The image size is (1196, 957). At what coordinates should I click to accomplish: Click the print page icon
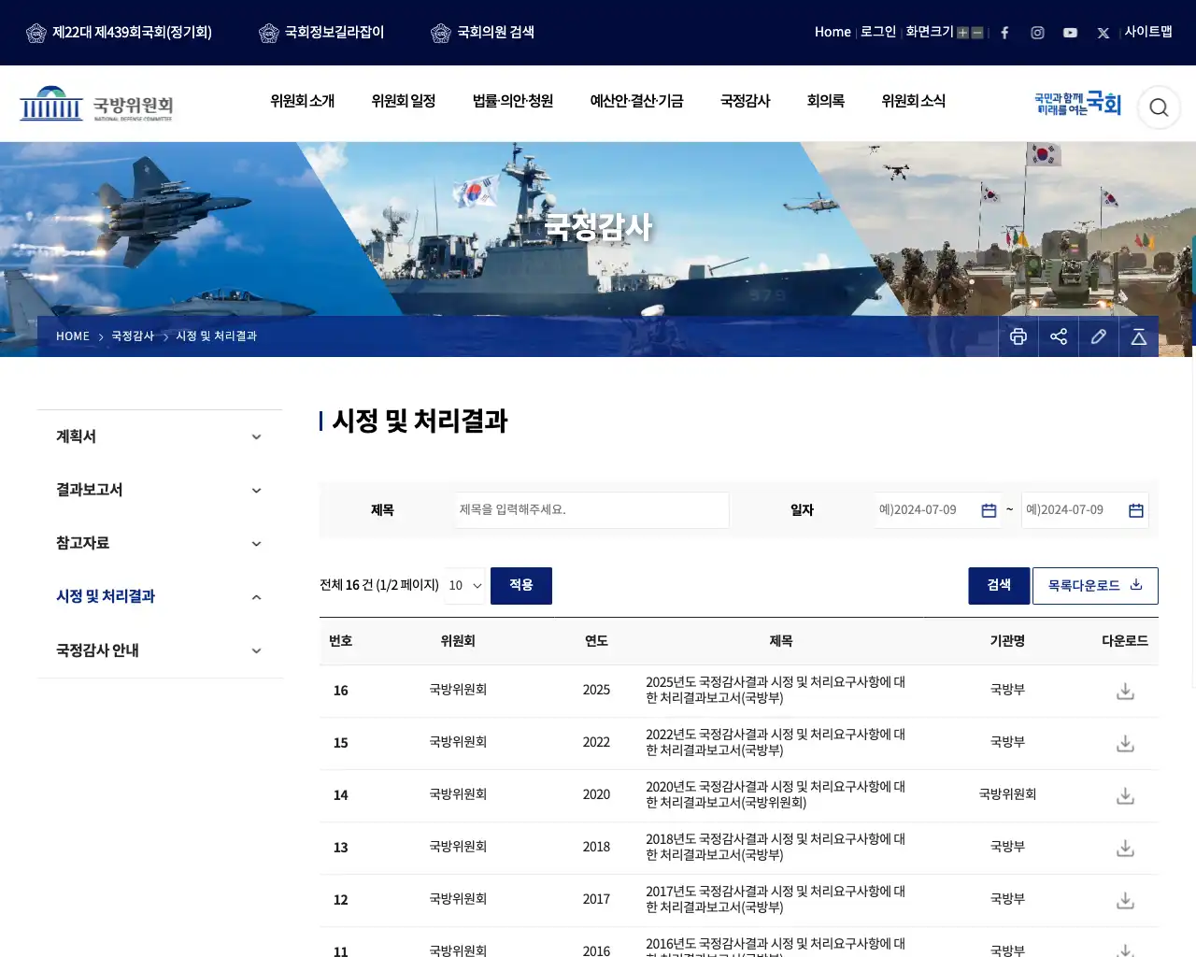(x=1018, y=336)
